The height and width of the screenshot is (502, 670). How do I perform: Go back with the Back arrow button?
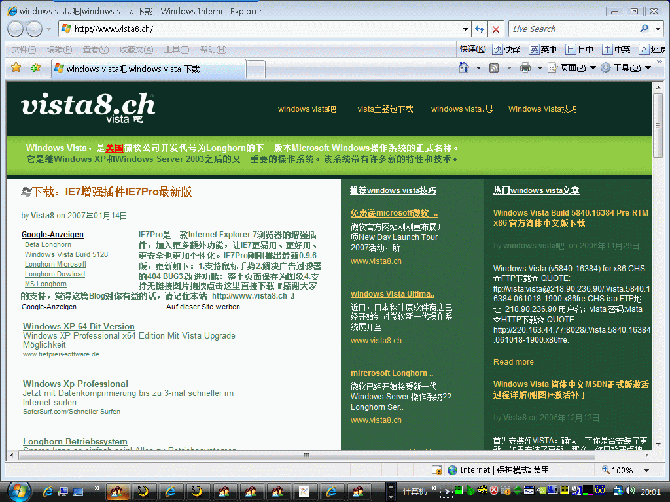16,29
